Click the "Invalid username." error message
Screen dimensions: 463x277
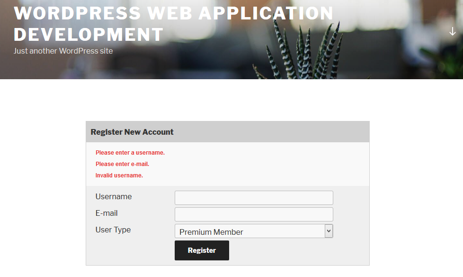click(119, 175)
